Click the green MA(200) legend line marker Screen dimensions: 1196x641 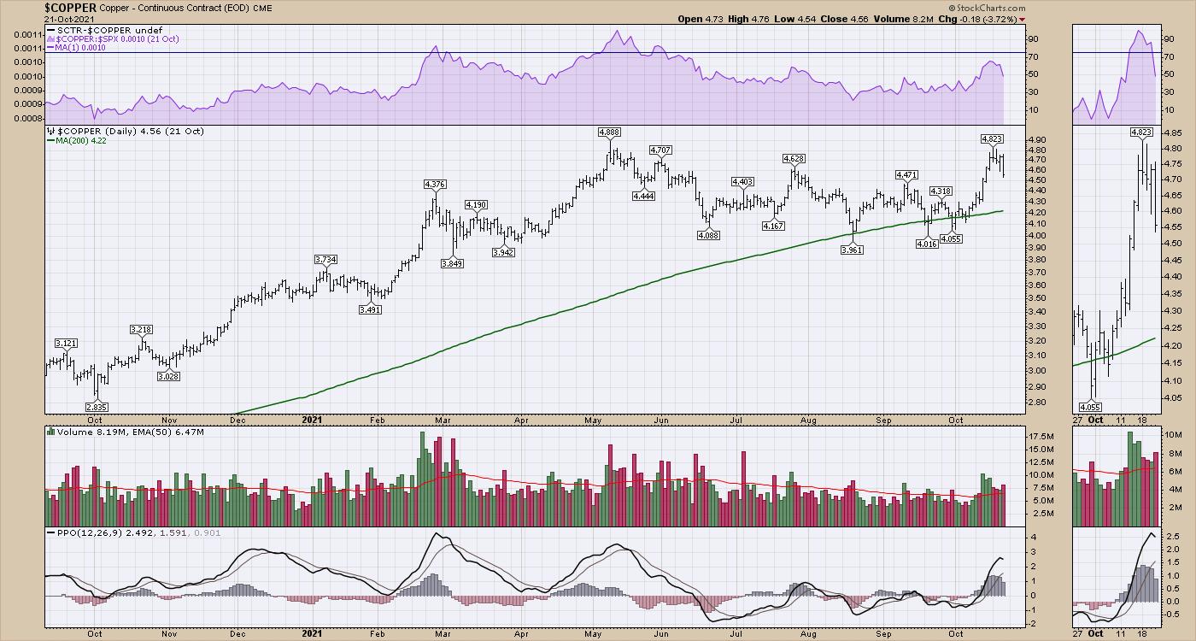[x=50, y=141]
